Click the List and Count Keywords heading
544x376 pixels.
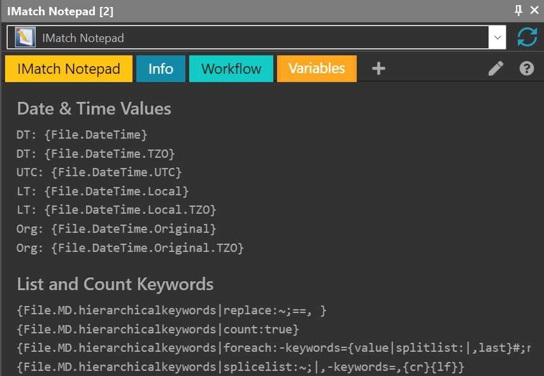[x=115, y=284]
